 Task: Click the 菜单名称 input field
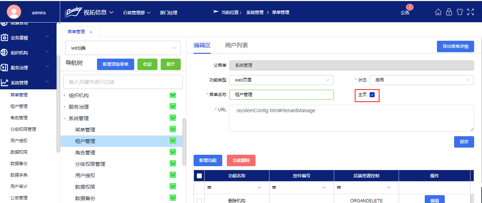[x=282, y=95]
